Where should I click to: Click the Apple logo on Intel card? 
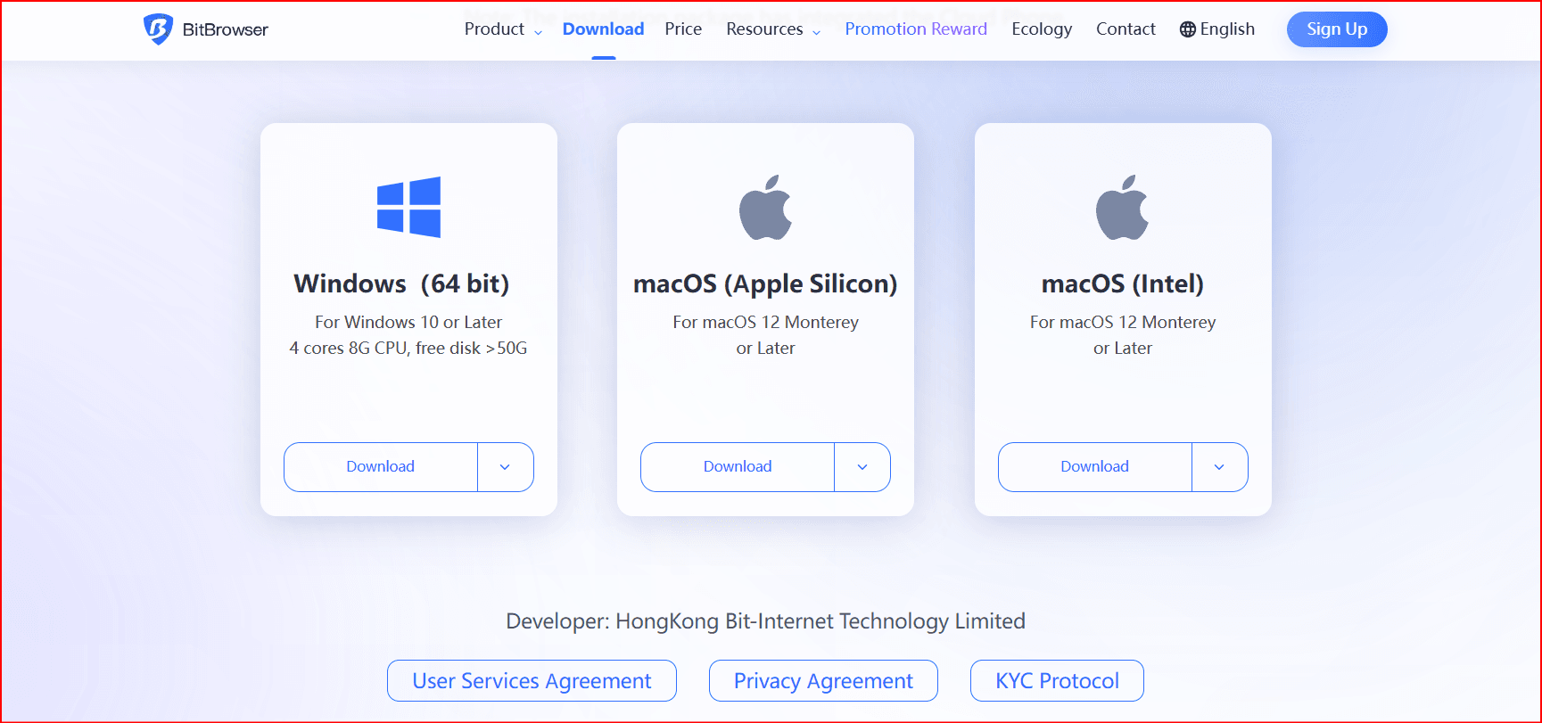click(x=1122, y=208)
